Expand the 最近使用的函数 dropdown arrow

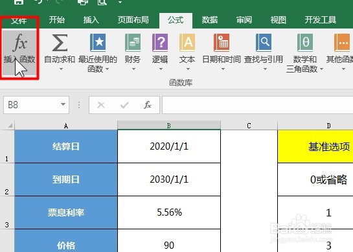(107, 69)
